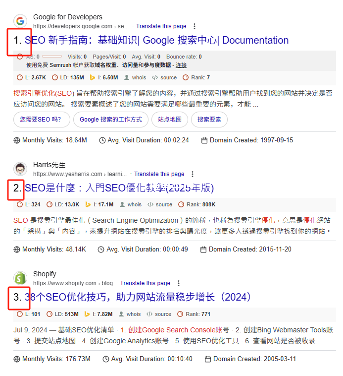The height and width of the screenshot is (376, 343).
Task: Click Harris先生 site name text
Action: pos(49,165)
